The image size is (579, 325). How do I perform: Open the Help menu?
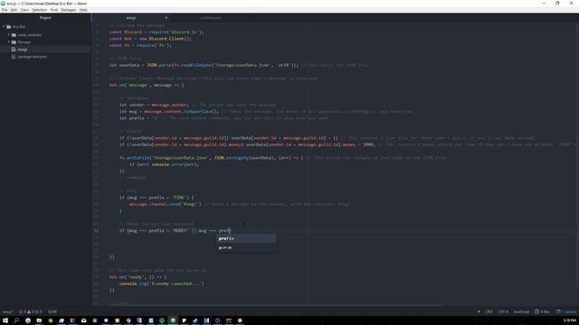point(83,10)
